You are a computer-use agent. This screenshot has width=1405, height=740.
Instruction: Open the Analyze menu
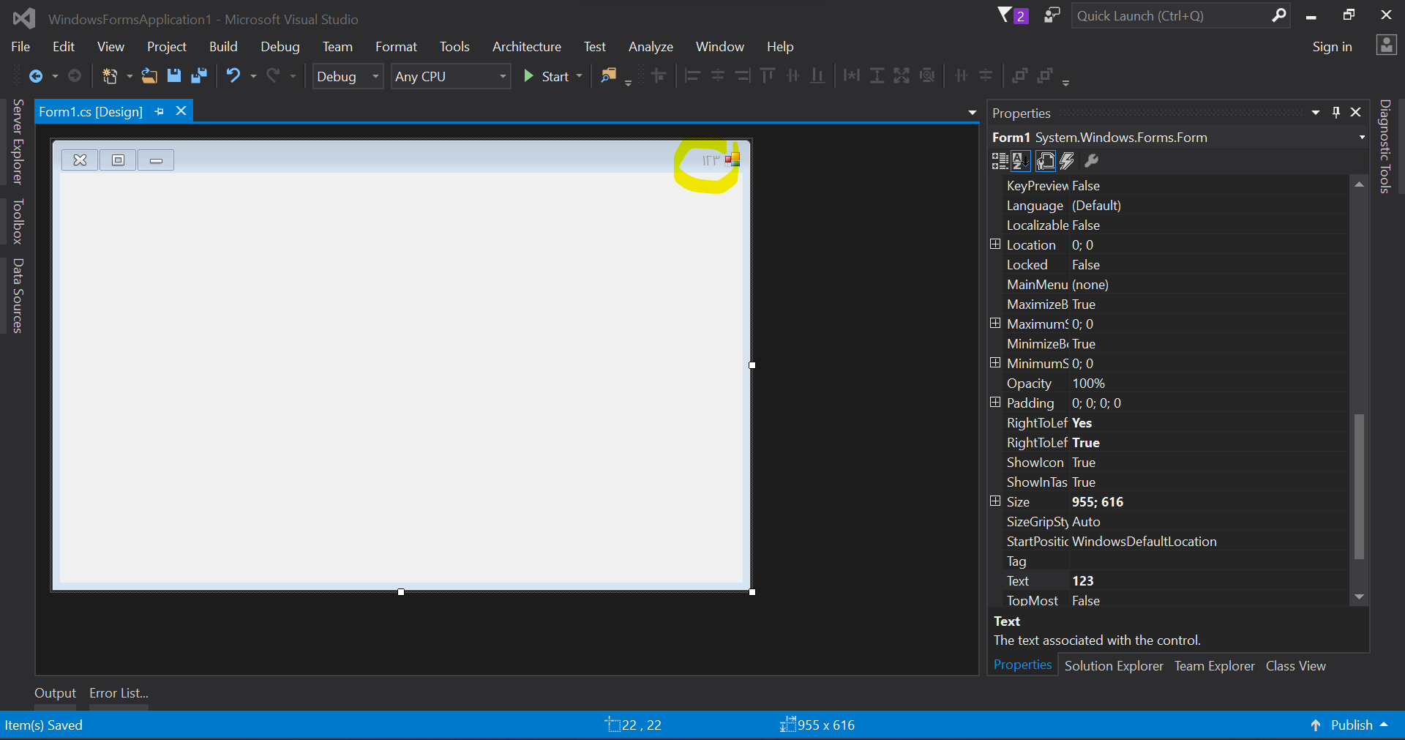[x=651, y=46]
